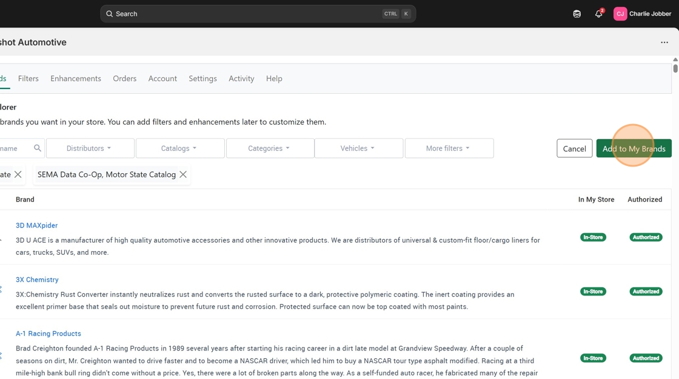The height and width of the screenshot is (379, 679).
Task: Click the chat support icon beside the bell
Action: pos(577,14)
